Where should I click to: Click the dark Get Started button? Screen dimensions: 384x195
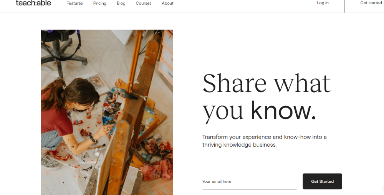[x=322, y=181]
